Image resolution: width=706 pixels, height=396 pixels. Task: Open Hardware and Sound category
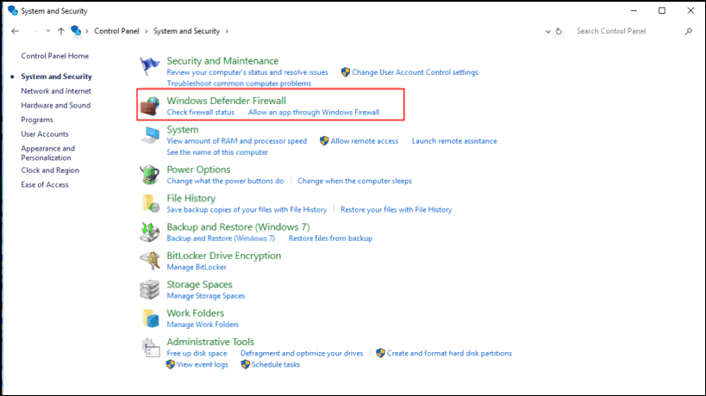[55, 105]
